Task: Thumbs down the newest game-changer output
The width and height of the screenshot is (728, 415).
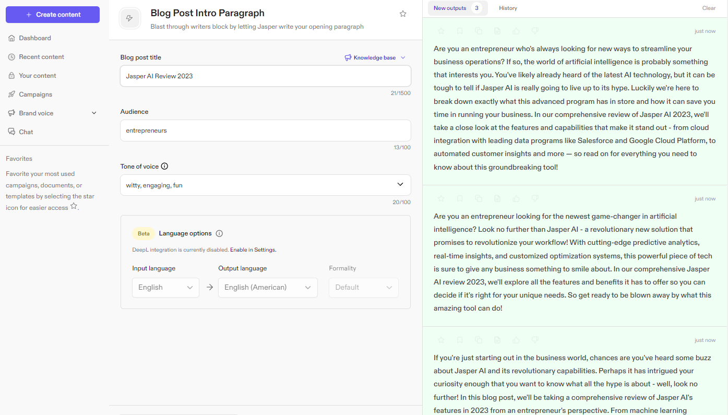Action: 535,199
